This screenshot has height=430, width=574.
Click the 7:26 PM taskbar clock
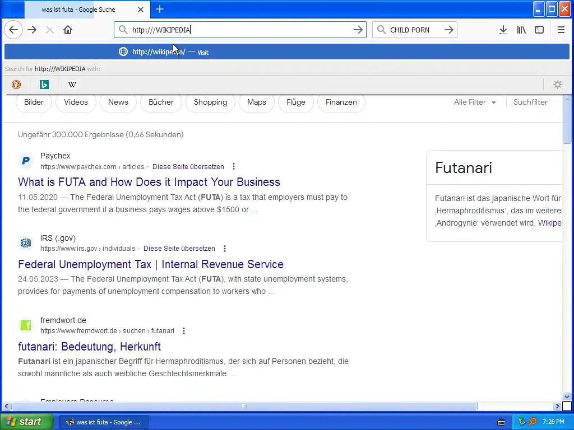[x=553, y=422]
